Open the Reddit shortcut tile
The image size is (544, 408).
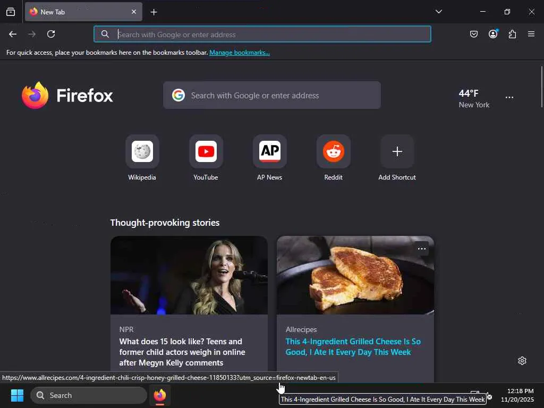pyautogui.click(x=334, y=158)
